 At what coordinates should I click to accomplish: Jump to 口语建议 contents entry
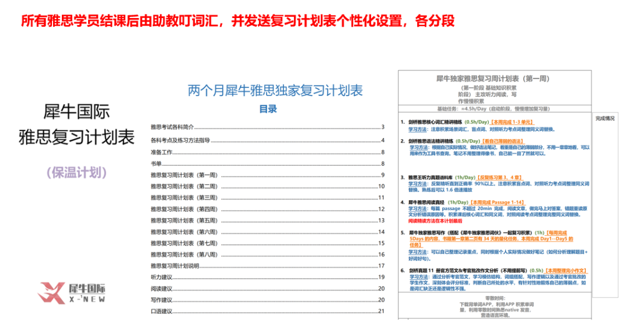tap(162, 311)
